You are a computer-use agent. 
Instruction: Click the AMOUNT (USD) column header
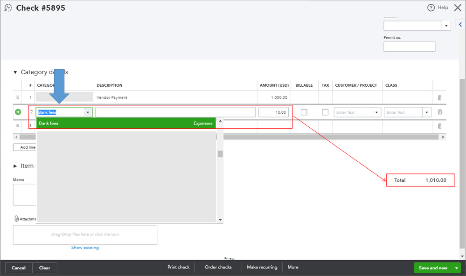(274, 85)
